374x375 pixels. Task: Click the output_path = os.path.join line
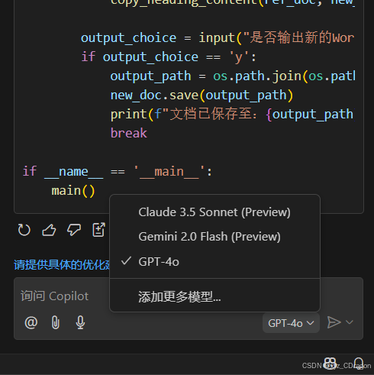tap(233, 76)
